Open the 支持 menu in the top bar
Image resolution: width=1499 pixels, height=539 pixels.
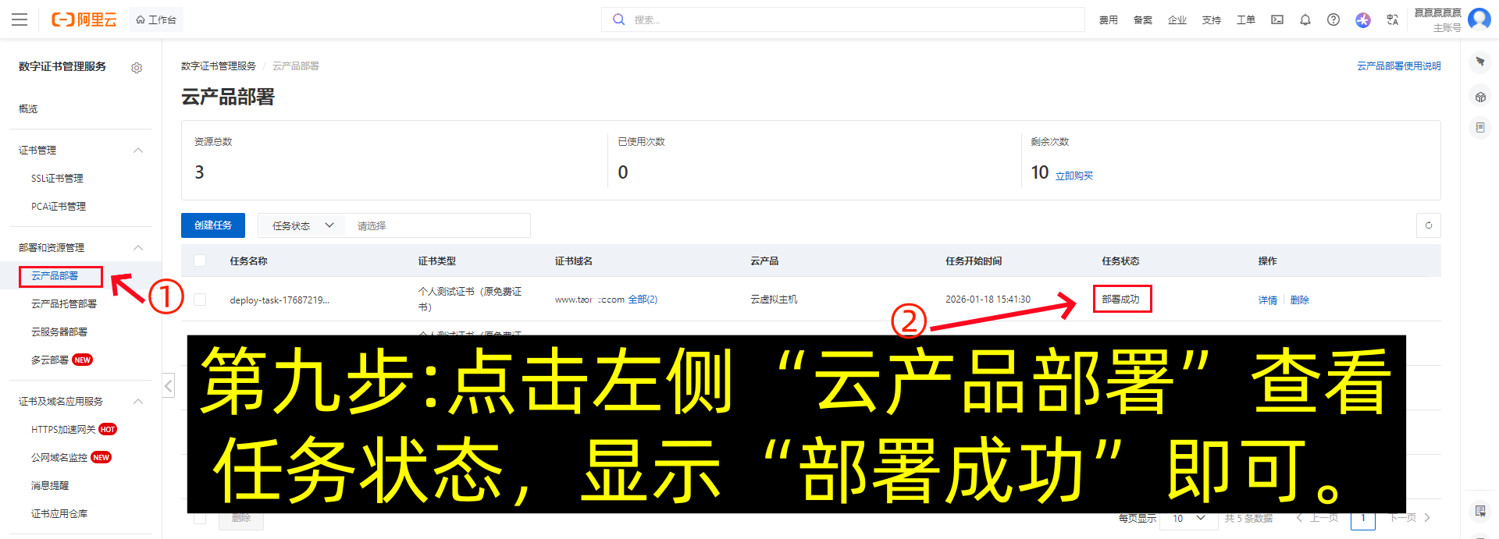1212,20
